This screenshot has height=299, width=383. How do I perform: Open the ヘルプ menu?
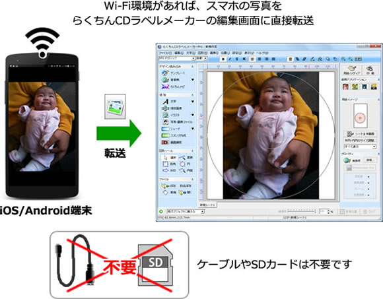pyautogui.click(x=262, y=53)
